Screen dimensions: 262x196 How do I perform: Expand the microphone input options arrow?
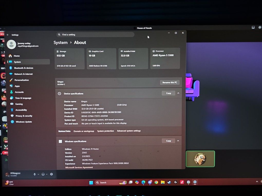tap(39, 174)
